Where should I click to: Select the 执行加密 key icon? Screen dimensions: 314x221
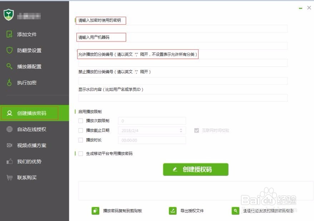pyautogui.click(x=9, y=82)
